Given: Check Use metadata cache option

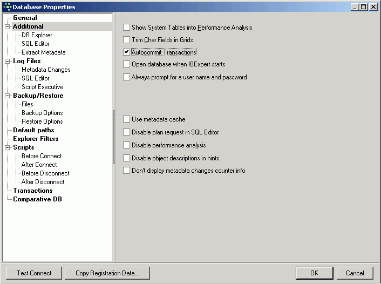Looking at the screenshot, I should 126,119.
